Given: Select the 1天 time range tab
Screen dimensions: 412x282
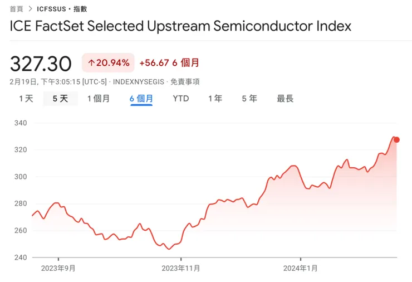Looking at the screenshot, I should pos(26,99).
